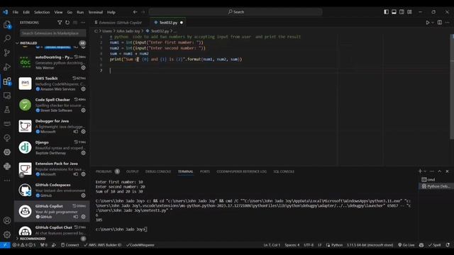Viewport: 454px width, 255px height.
Task: Open notifications bell in status bar
Action: click(448, 245)
